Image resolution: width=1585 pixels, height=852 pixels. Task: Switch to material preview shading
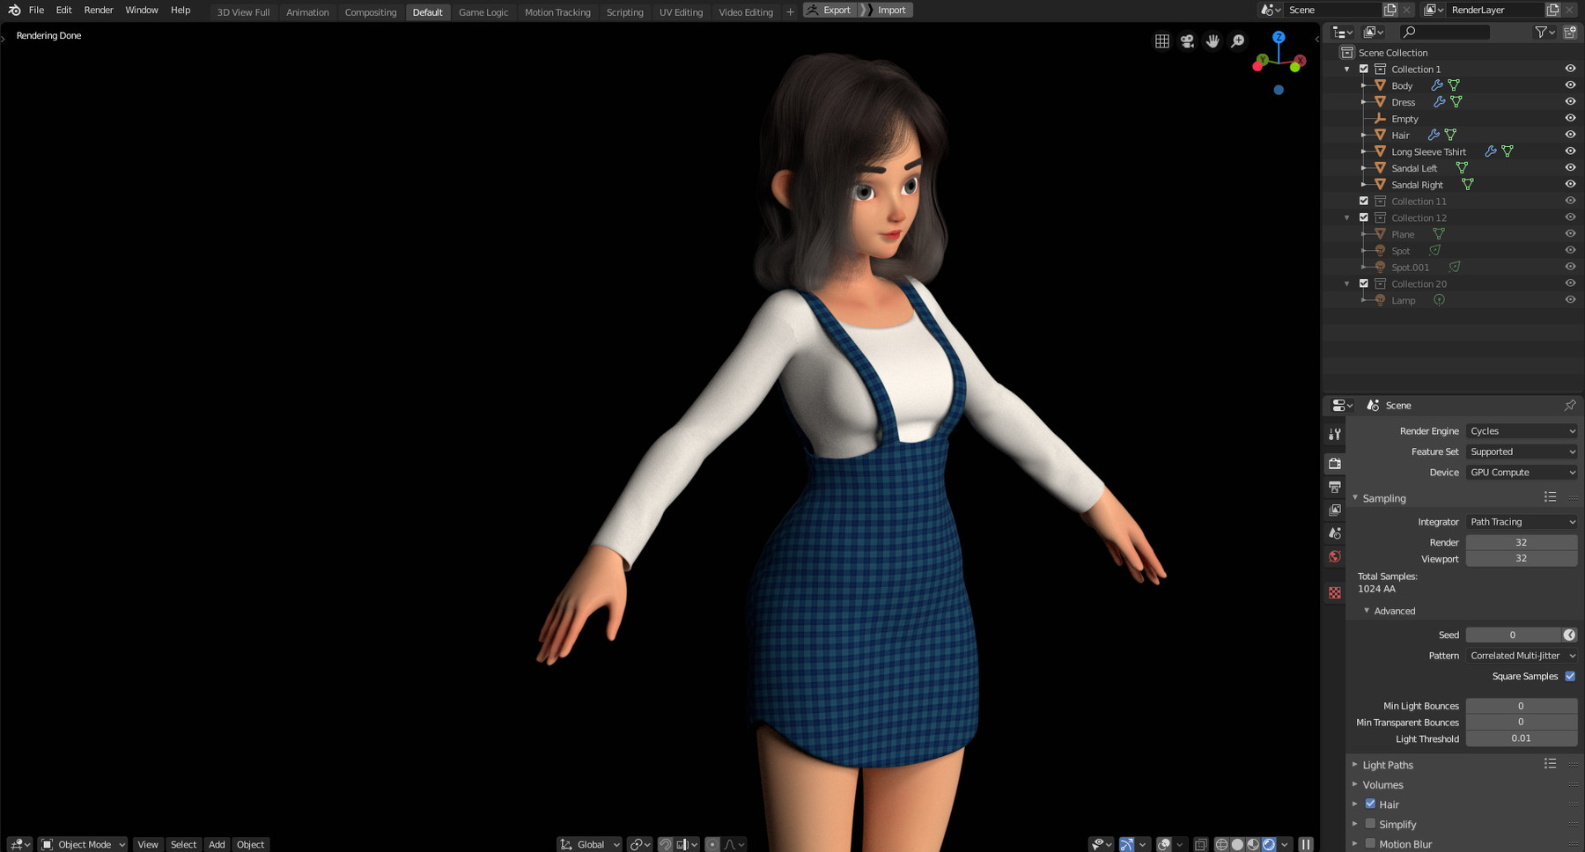(x=1253, y=844)
